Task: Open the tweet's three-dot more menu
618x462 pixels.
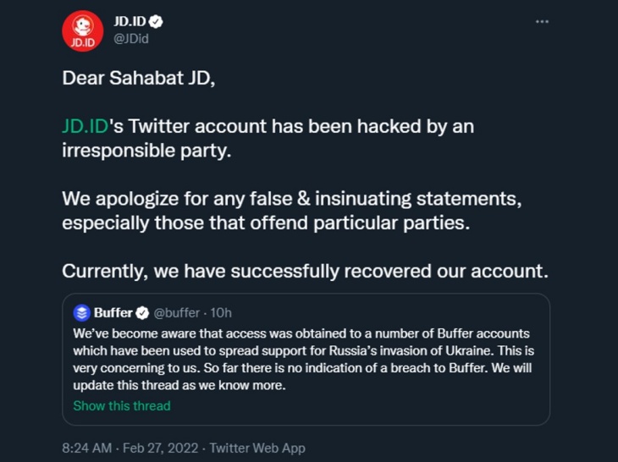Action: pyautogui.click(x=542, y=21)
